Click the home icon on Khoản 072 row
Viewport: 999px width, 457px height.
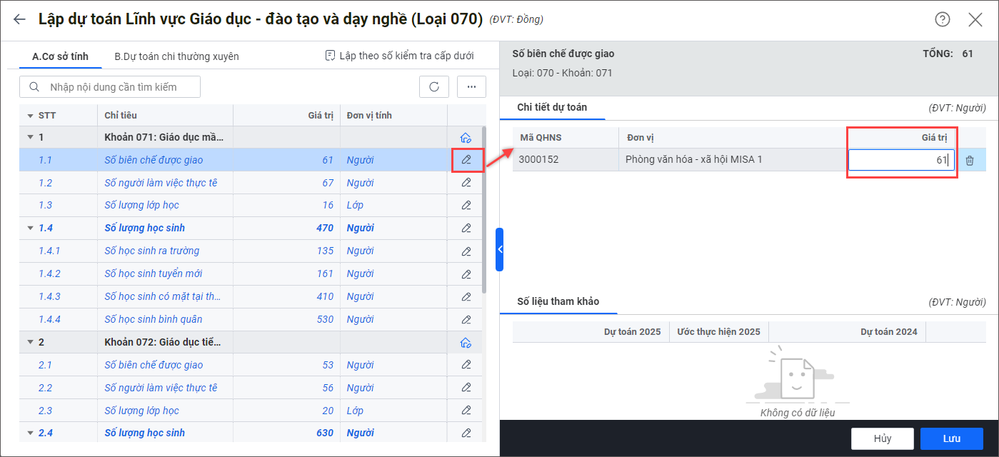pos(466,342)
